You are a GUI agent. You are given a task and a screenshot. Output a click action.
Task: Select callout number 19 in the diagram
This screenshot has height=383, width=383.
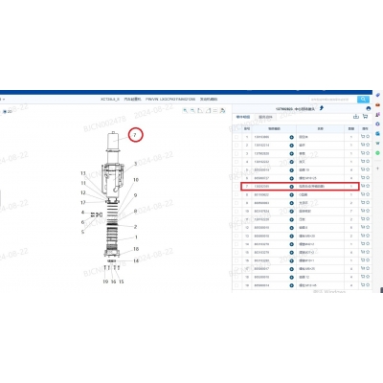pos(105,282)
